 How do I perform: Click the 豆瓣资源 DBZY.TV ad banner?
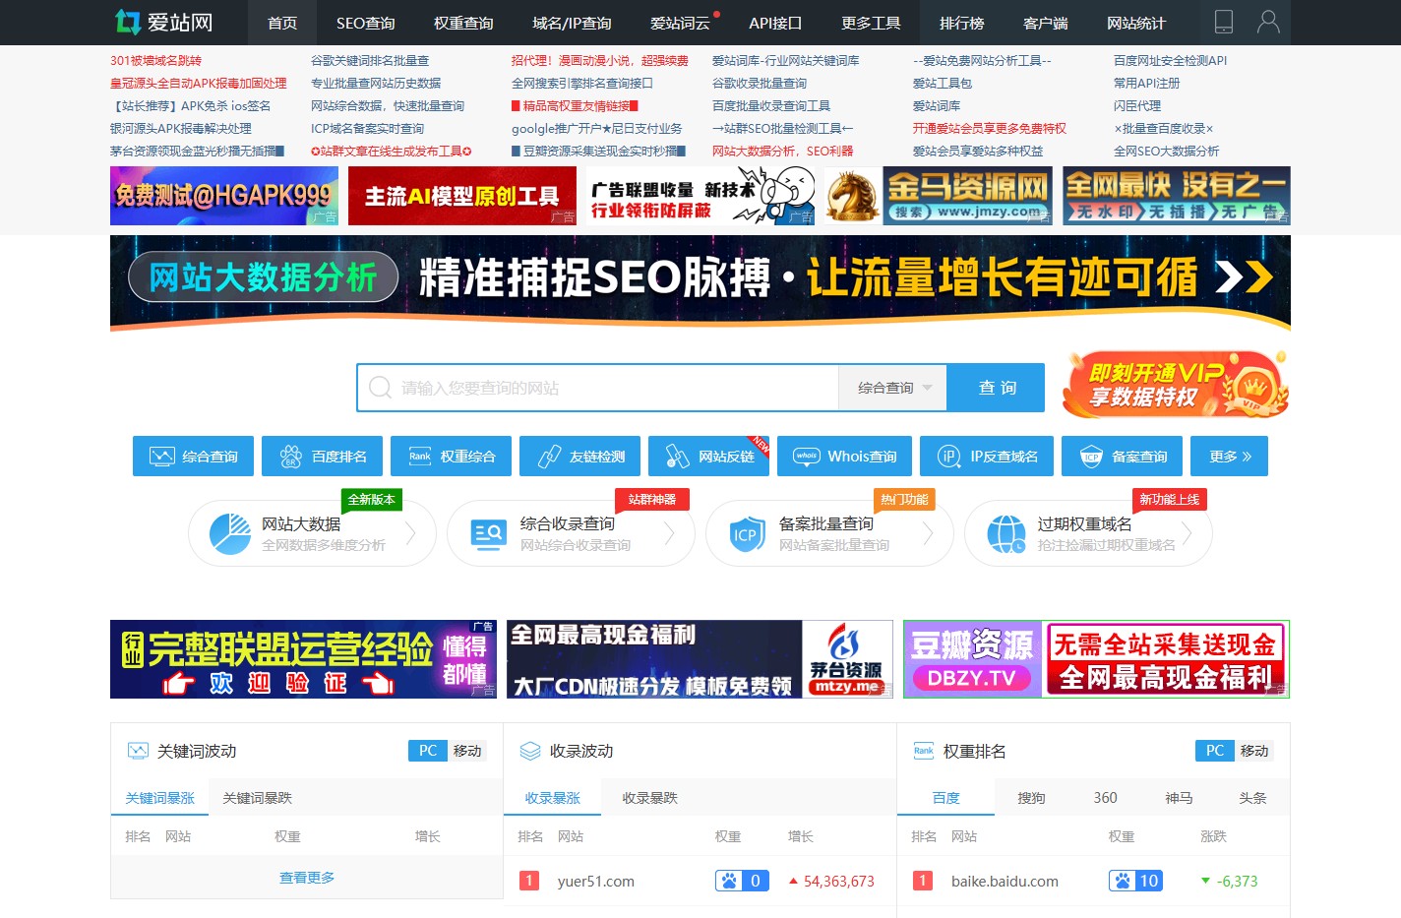1096,659
